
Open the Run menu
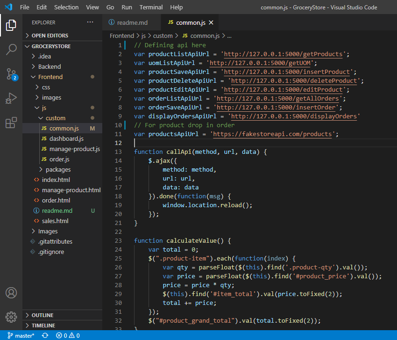click(127, 7)
